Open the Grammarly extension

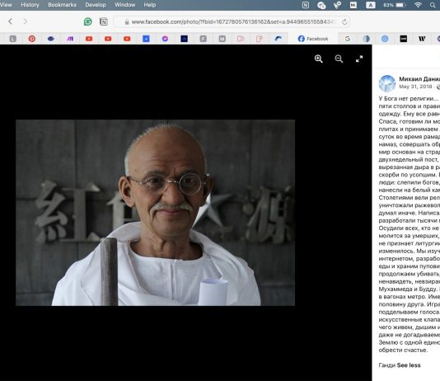[88, 21]
